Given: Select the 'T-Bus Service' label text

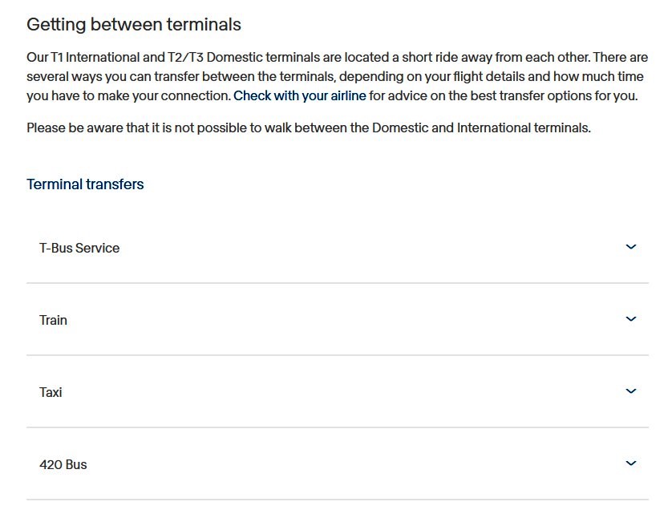Looking at the screenshot, I should click(79, 248).
